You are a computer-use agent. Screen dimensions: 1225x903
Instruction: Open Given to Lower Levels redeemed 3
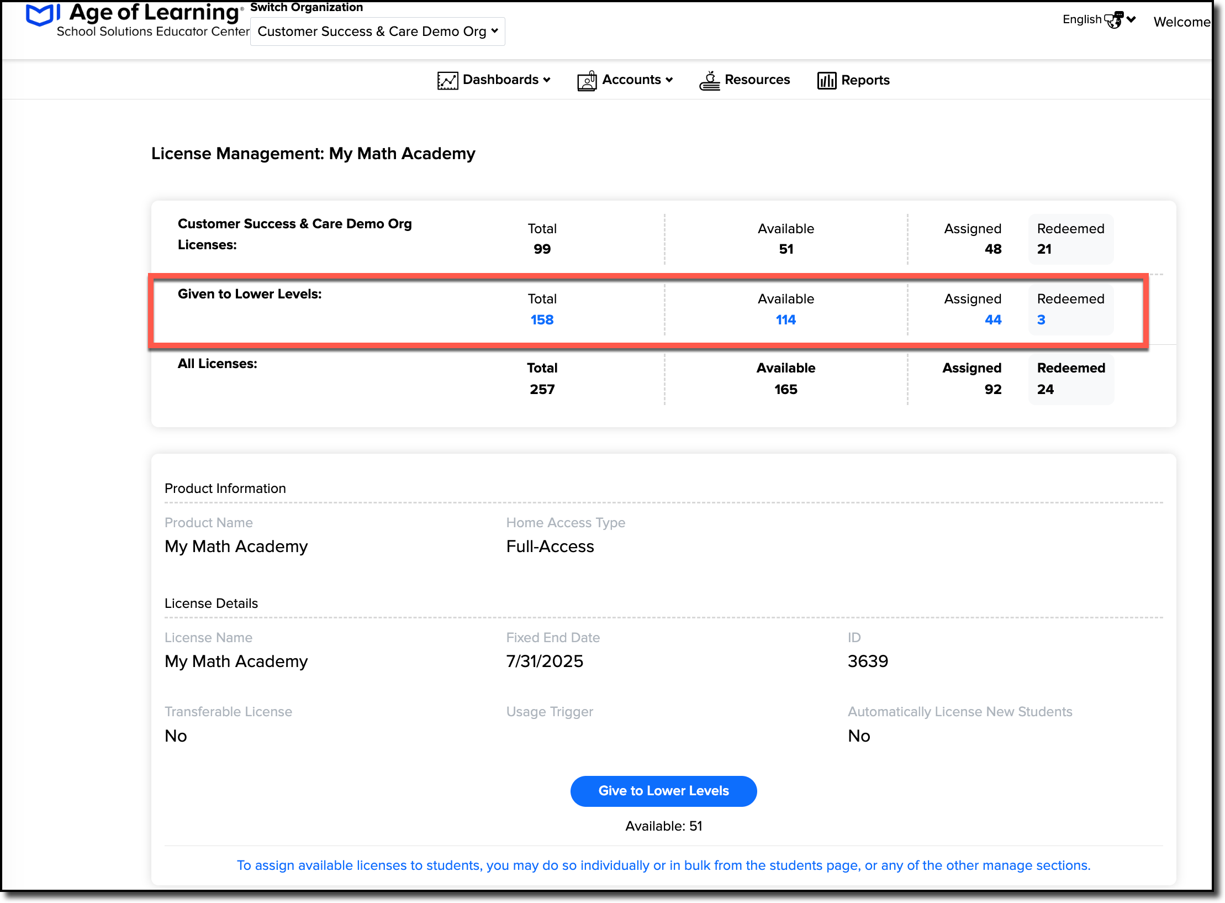1041,320
